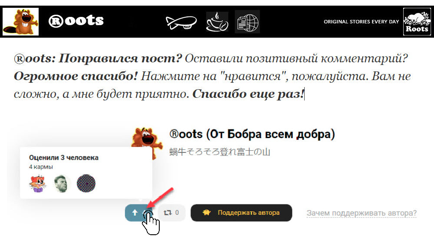Image resolution: width=434 pixels, height=236 pixels.
Task: Click the Оценили 3 человека heading
Action: (64, 158)
